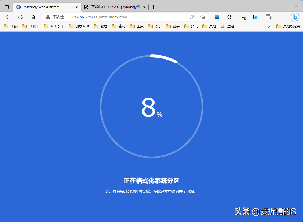Show the downloads panel

point(243,17)
